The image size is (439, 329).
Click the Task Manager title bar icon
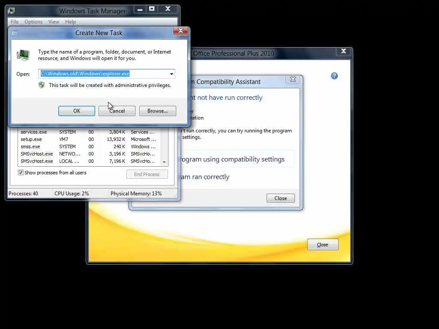[x=11, y=11]
